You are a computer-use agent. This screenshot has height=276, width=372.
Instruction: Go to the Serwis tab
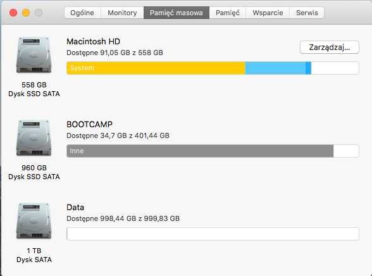pos(307,13)
